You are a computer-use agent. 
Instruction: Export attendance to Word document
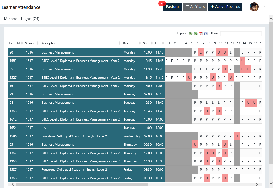pos(206,33)
